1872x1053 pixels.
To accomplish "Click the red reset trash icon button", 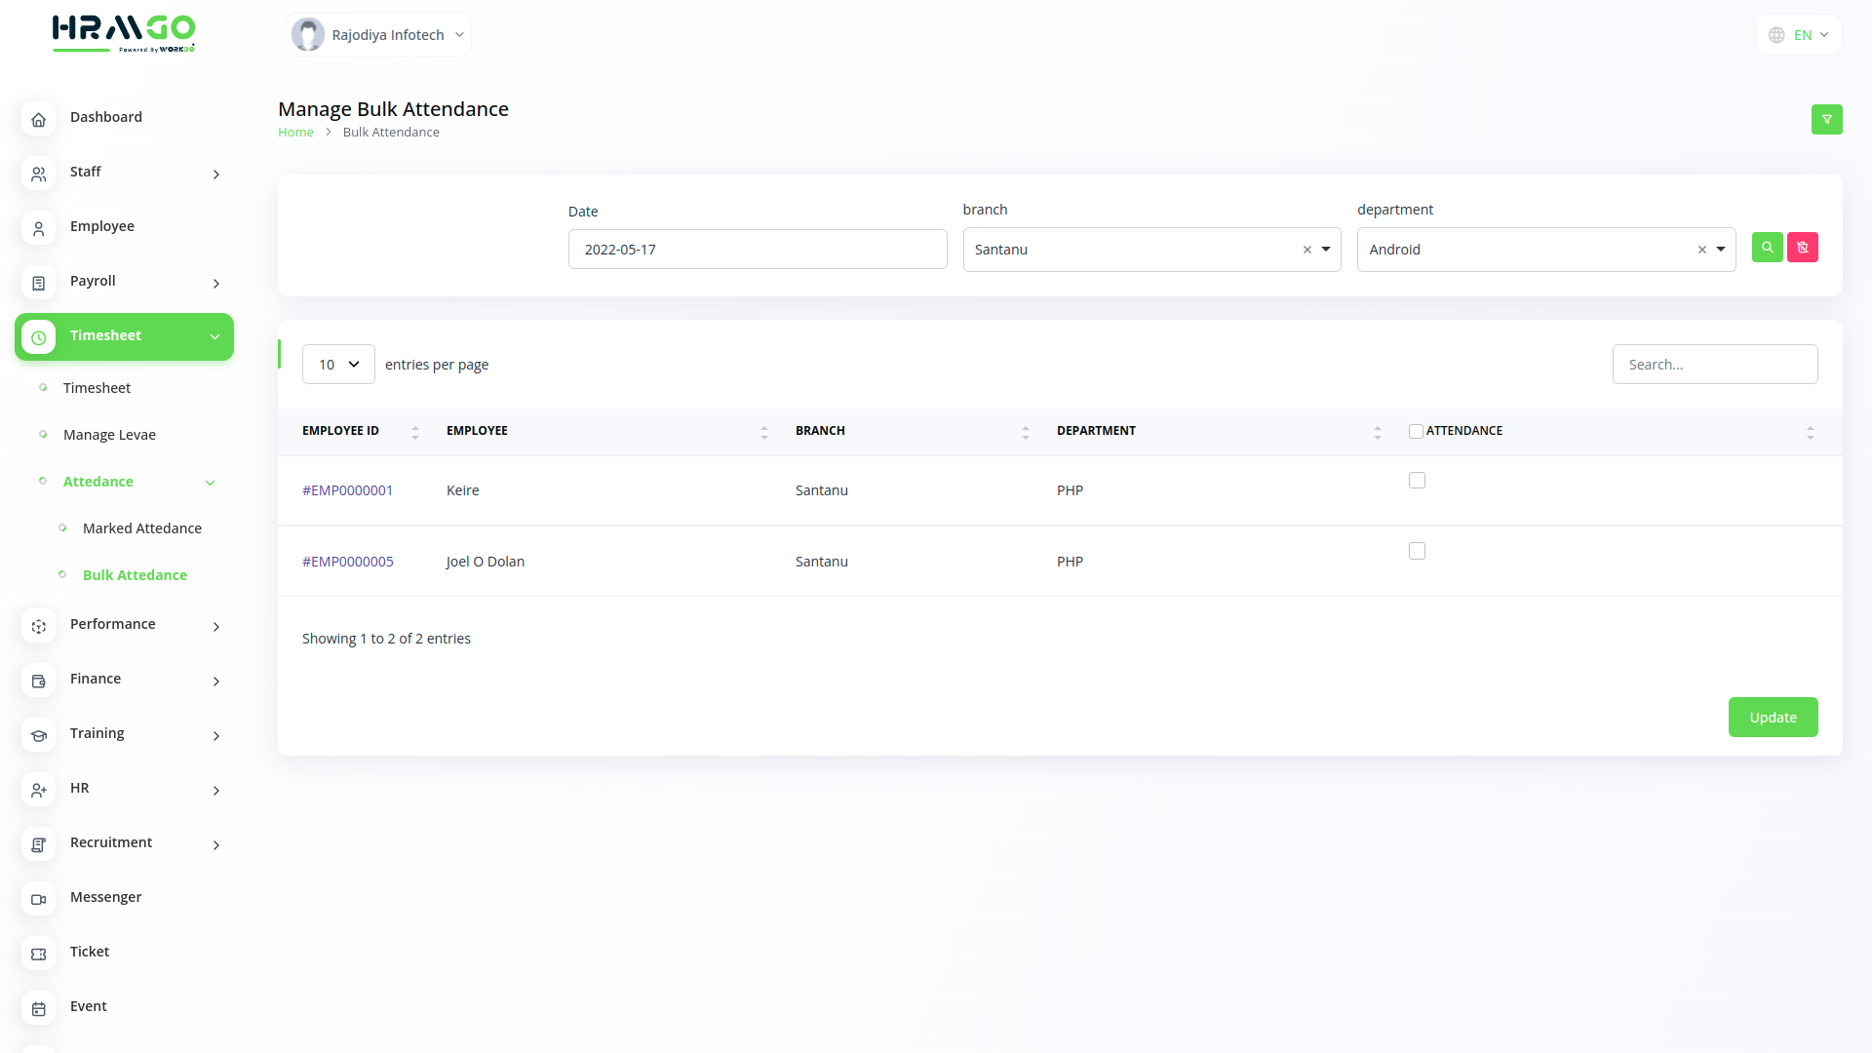I will click(1802, 248).
